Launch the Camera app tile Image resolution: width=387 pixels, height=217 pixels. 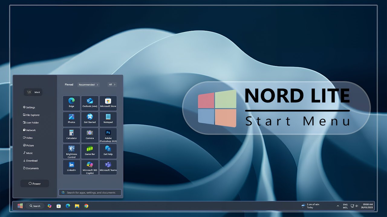90,135
